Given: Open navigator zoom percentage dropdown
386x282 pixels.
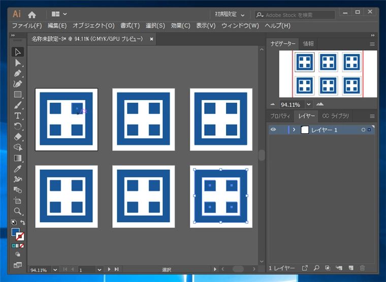Looking at the screenshot, I should (x=308, y=104).
